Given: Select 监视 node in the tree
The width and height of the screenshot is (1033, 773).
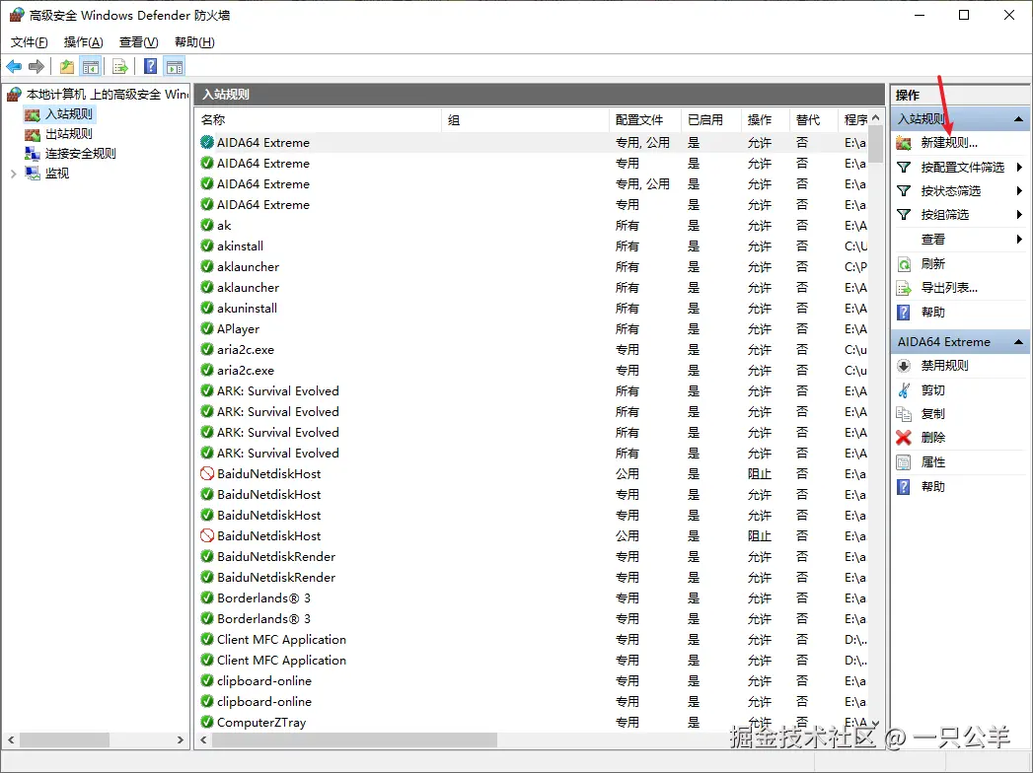Looking at the screenshot, I should [56, 174].
